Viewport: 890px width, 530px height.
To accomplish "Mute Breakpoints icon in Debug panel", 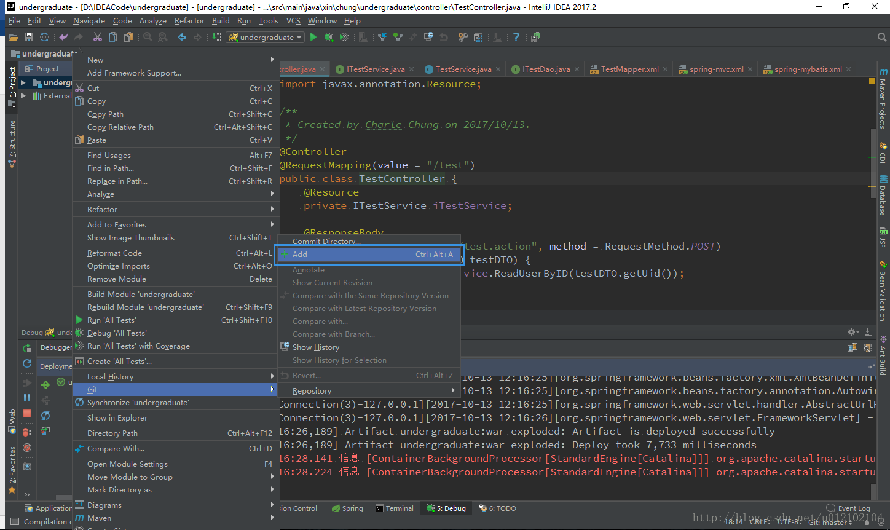I will pyautogui.click(x=27, y=448).
